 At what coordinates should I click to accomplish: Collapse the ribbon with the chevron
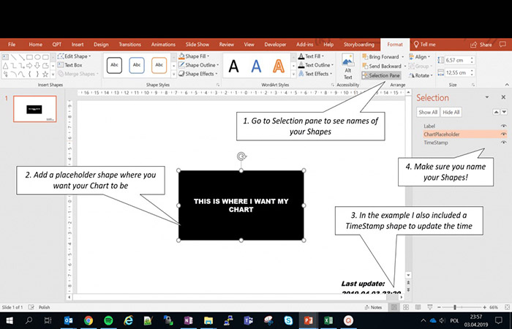[x=507, y=85]
